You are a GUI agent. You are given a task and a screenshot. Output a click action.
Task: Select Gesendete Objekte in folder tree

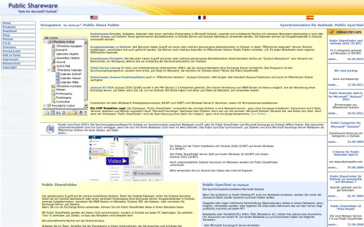pos(68,58)
